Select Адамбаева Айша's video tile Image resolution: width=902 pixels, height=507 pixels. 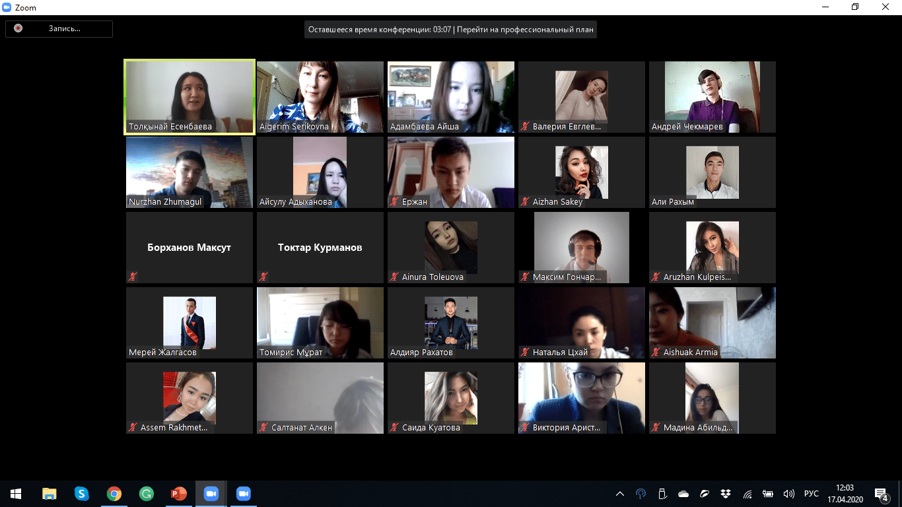451,97
